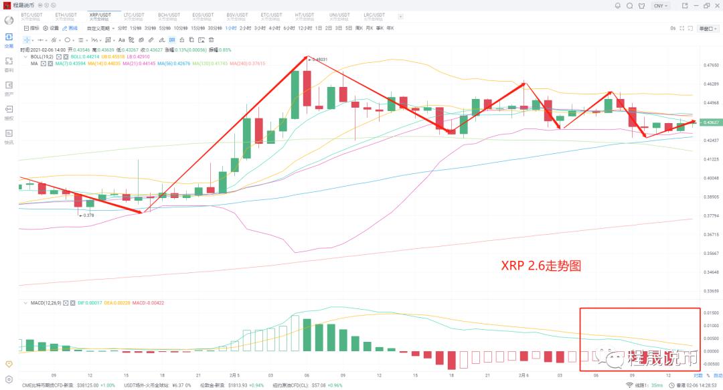Viewport: 723px width, 390px height.
Task: Open the second sidebar item below 交易
Action: (x=9, y=64)
